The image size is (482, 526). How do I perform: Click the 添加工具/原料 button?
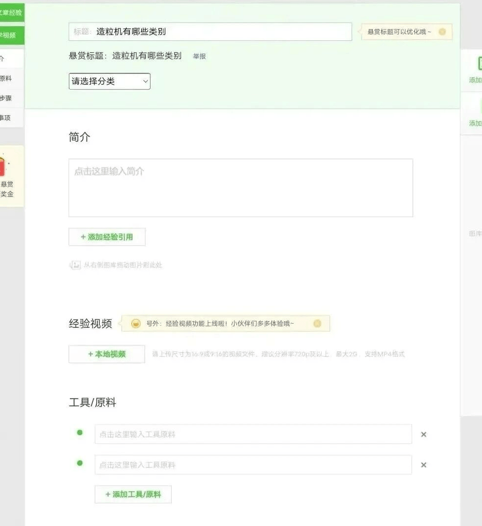click(133, 495)
